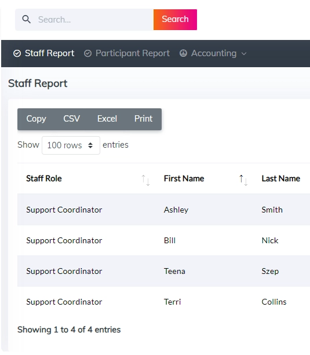Viewport: 310px width, 355px height.
Task: Click the orange Search button
Action: [175, 20]
